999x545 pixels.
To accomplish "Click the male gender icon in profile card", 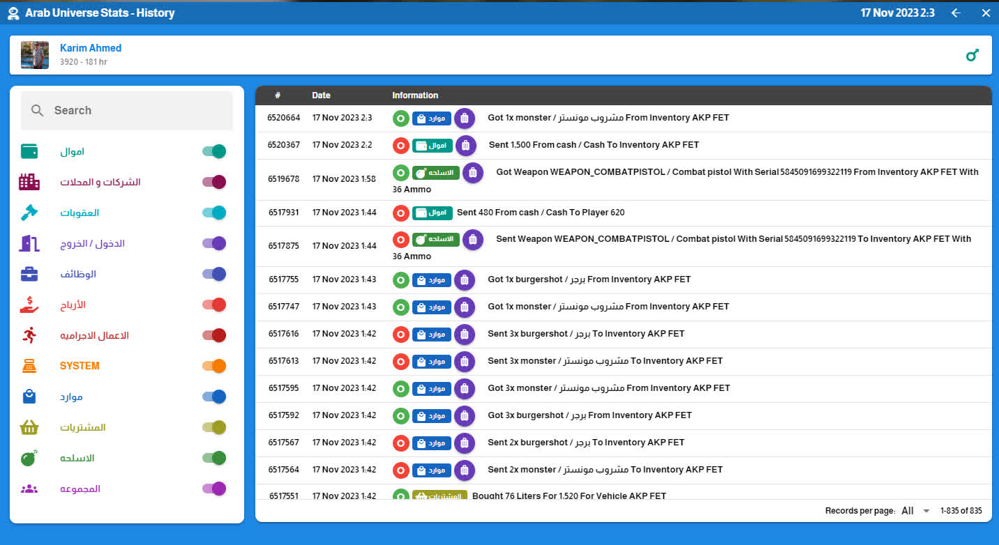I will 972,55.
